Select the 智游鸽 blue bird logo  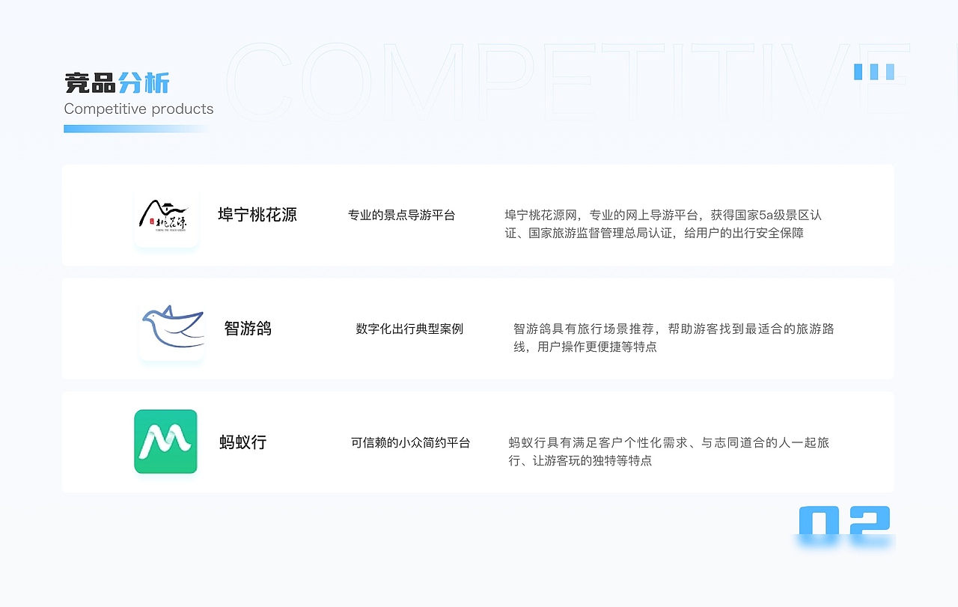tap(171, 329)
